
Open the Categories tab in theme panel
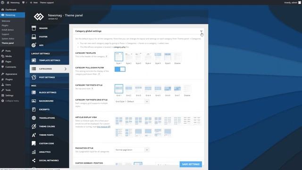(49, 69)
